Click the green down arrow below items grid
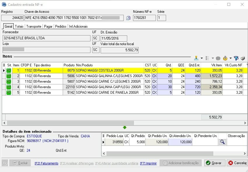This screenshot has width=248, height=172. (x=125, y=127)
